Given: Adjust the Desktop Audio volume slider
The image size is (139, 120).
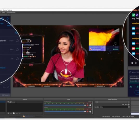Looking at the screenshot, I should [65, 105].
